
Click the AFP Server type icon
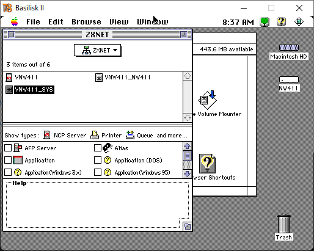[18, 148]
